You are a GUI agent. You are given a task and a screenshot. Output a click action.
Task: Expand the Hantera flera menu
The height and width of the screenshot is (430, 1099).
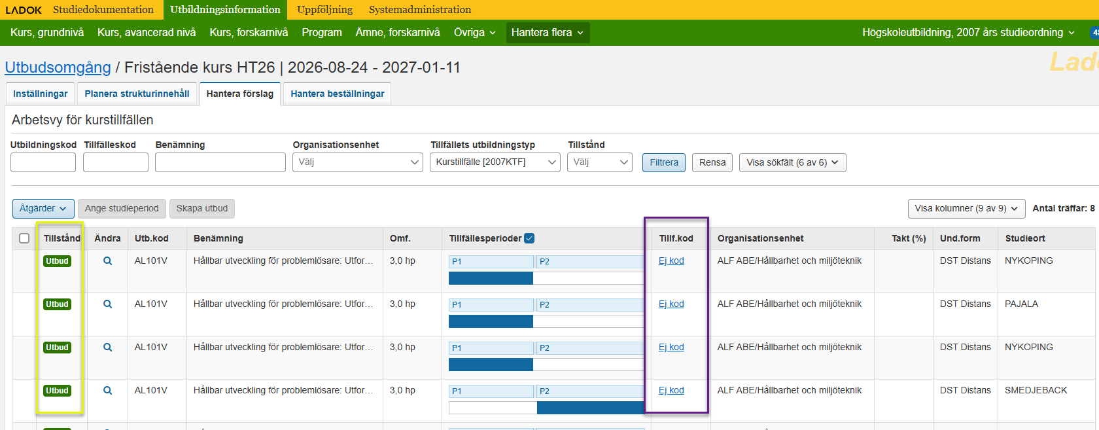[548, 33]
